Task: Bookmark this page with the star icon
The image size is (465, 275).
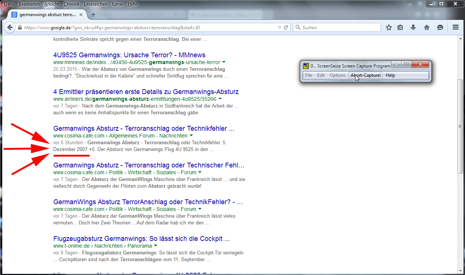Action: (389, 28)
